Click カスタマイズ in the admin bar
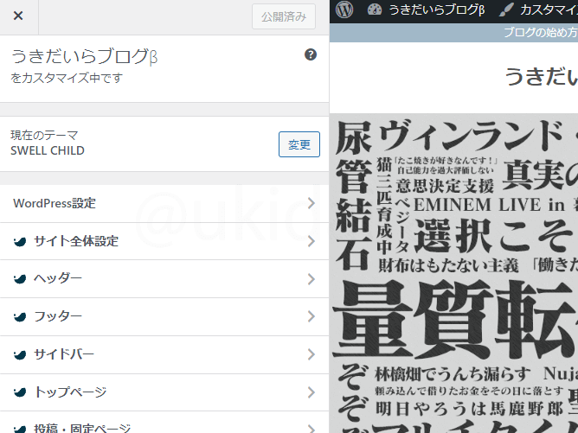 [549, 10]
